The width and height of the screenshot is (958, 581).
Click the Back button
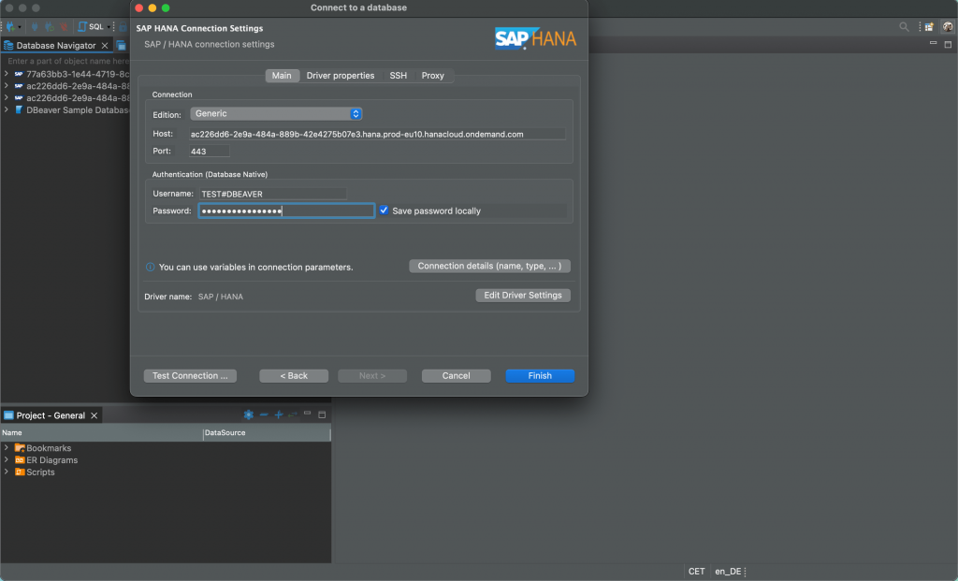(294, 376)
